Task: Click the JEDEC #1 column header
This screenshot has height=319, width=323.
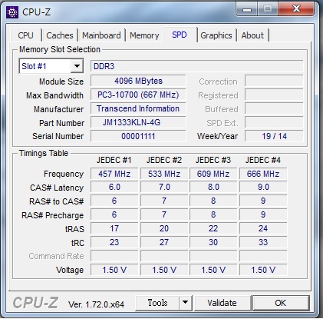Action: tap(114, 160)
